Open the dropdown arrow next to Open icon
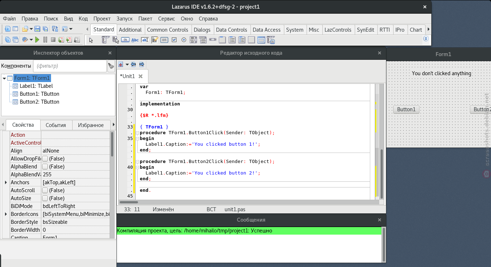 [x=31, y=29]
